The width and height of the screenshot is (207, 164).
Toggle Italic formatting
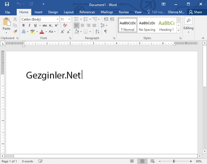[x=29, y=25]
